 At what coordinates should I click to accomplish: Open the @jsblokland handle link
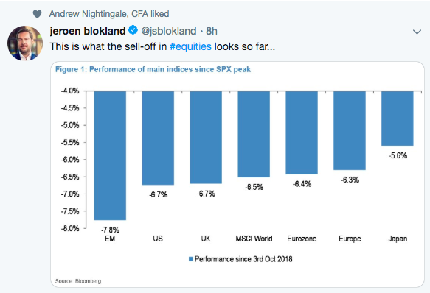point(169,31)
